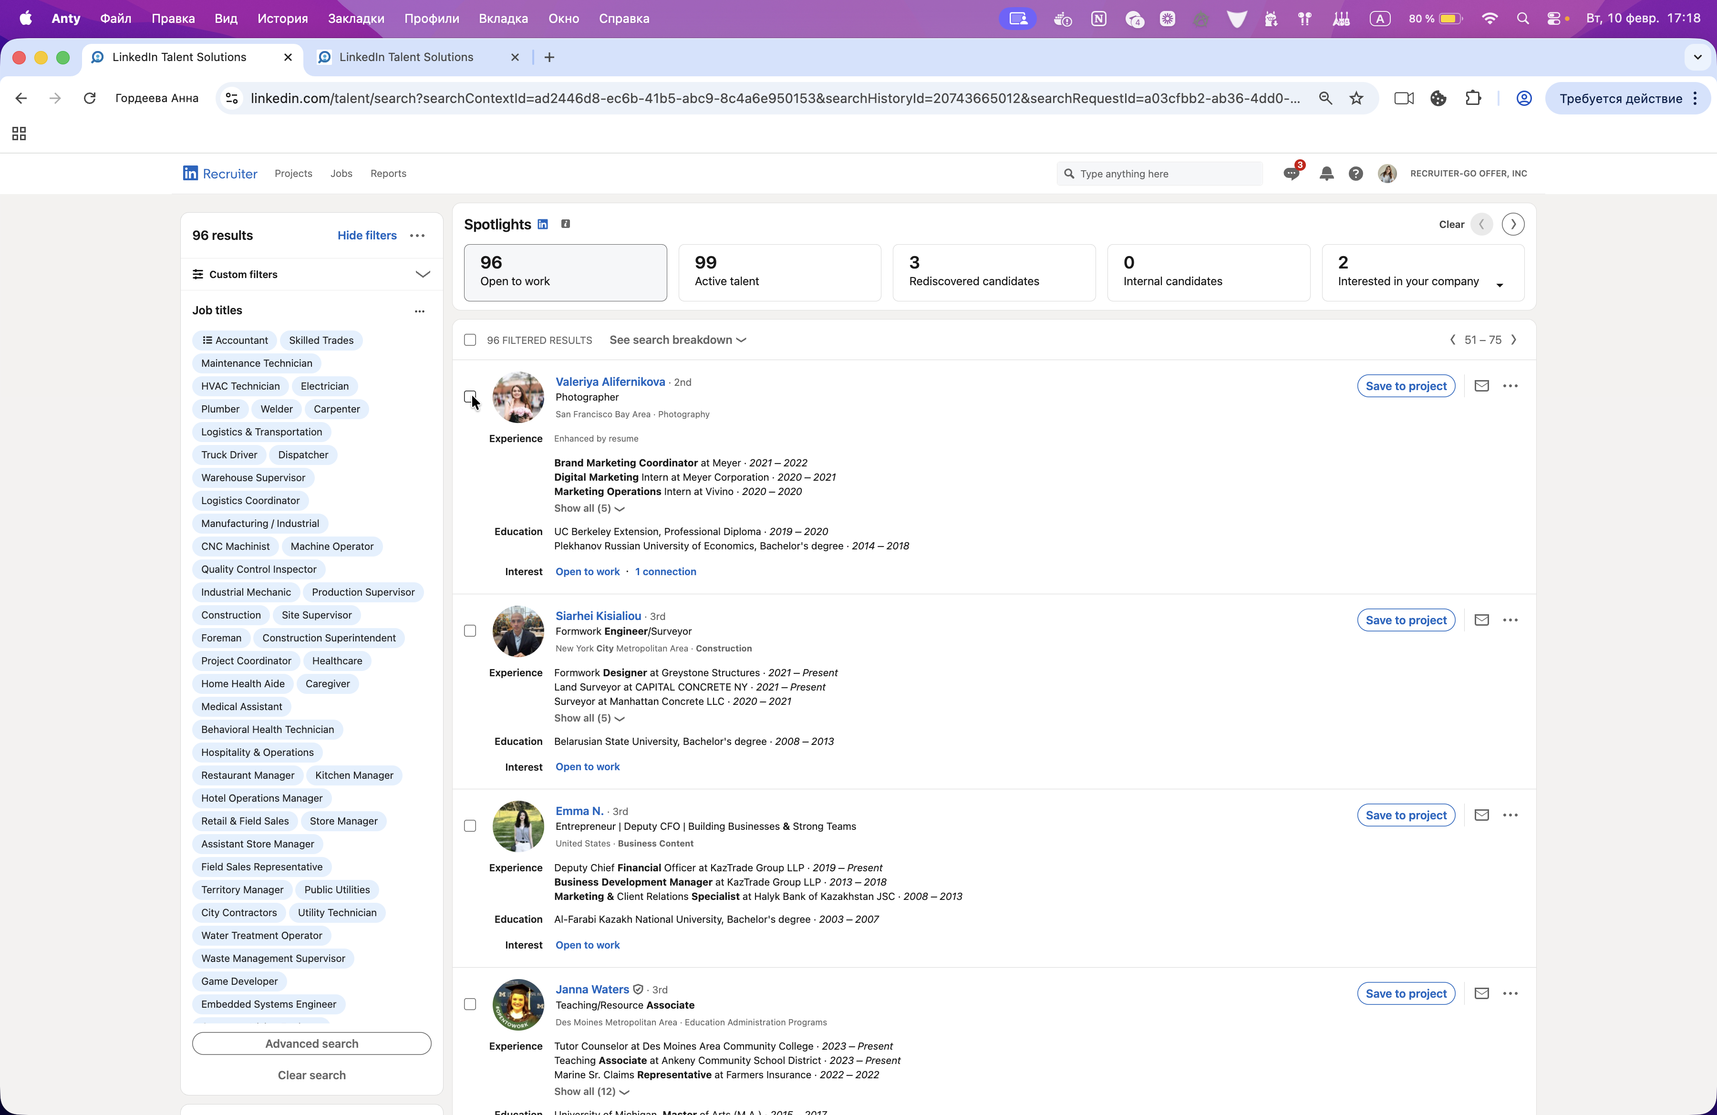Select all filtered results checkbox
The image size is (1717, 1115).
pyautogui.click(x=470, y=340)
